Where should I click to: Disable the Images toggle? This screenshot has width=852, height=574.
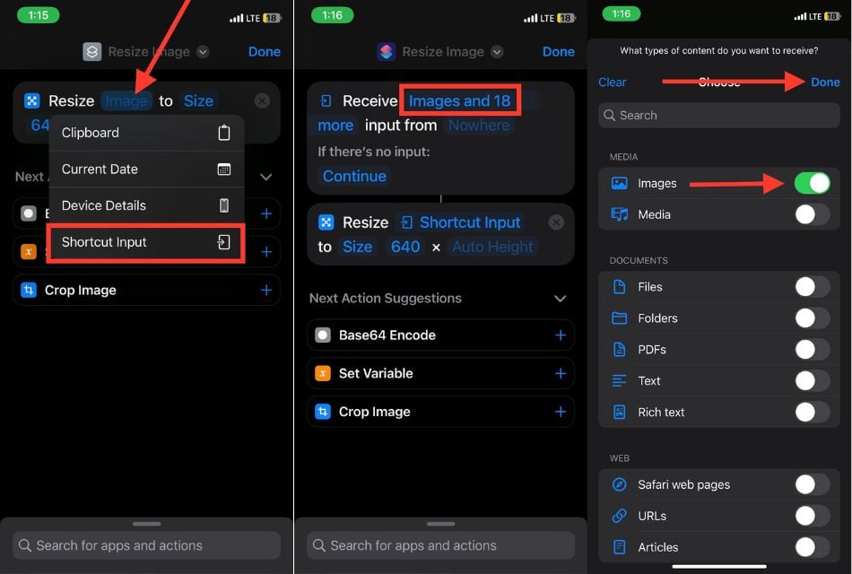pos(812,183)
